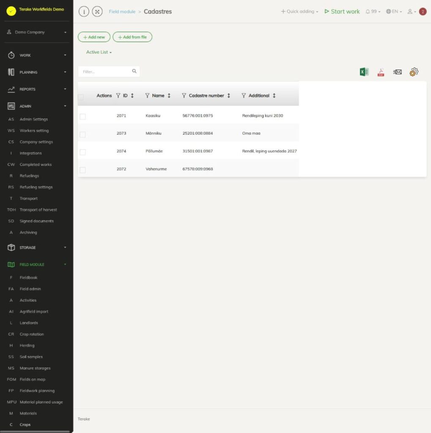Screen dimensions: 431x433
Task: Click the Add new button
Action: click(94, 37)
